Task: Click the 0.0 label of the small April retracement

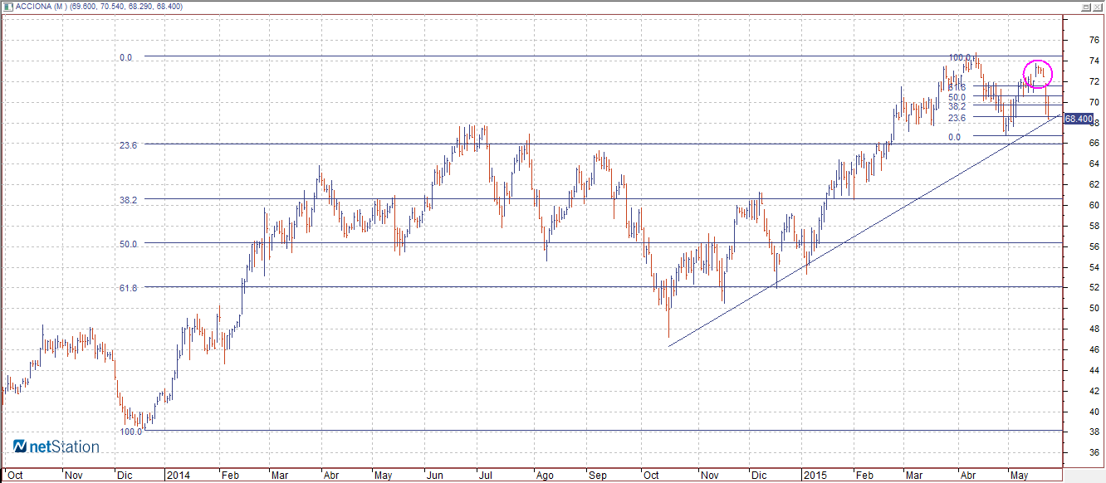Action: pyautogui.click(x=955, y=137)
